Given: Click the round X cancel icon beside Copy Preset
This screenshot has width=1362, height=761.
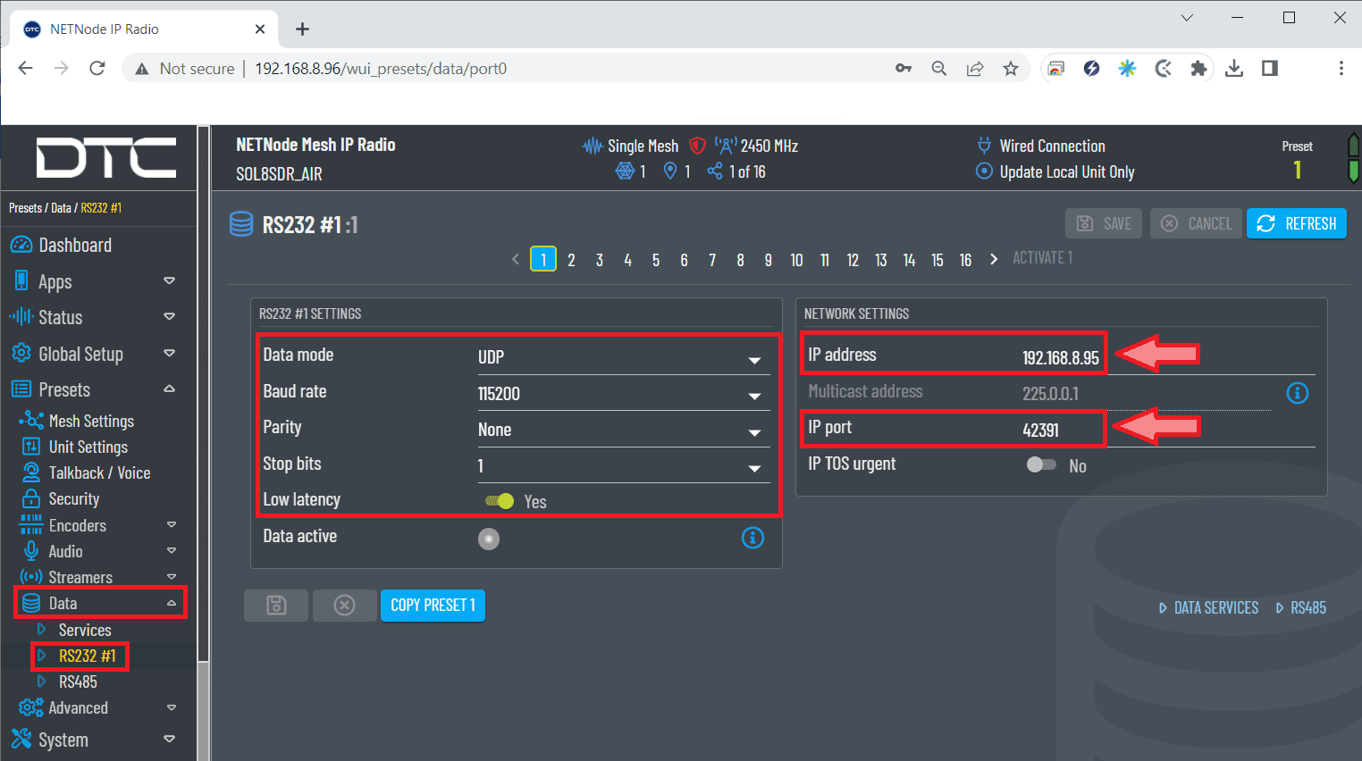Looking at the screenshot, I should tap(344, 606).
